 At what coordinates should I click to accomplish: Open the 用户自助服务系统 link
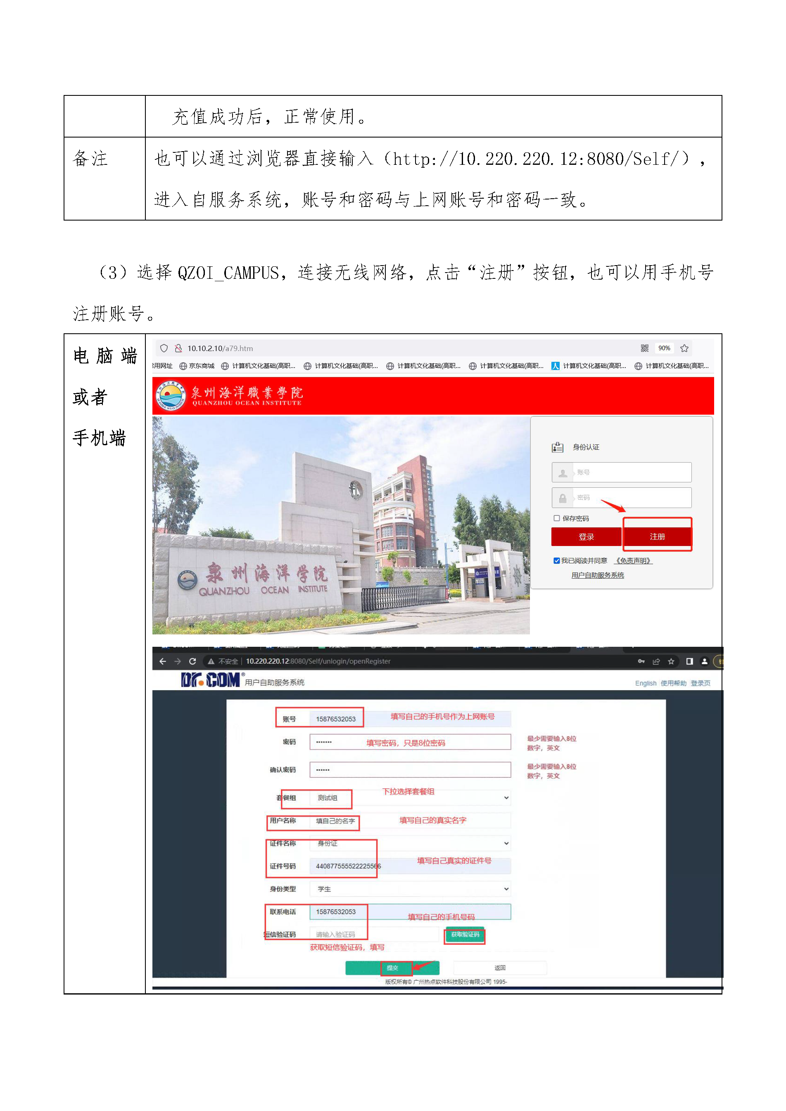(x=597, y=575)
